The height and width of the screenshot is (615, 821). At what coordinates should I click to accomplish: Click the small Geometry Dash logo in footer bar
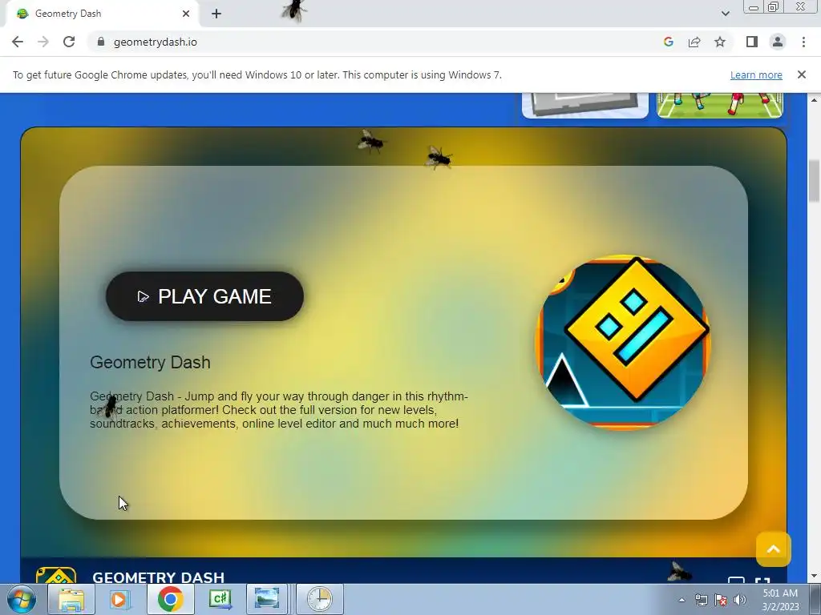56,575
